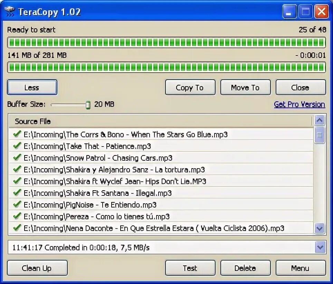
Task: Click the '20 MB' buffer size value
Action: click(104, 104)
